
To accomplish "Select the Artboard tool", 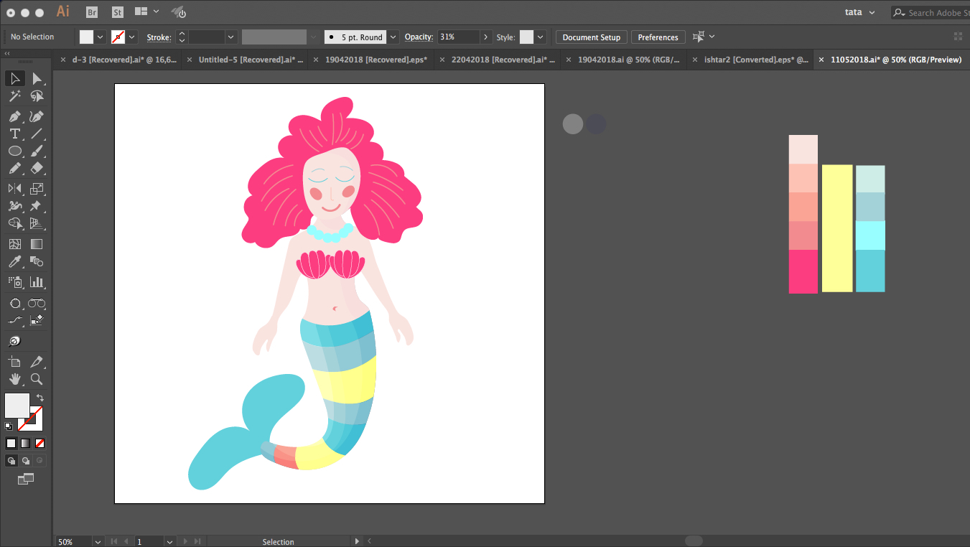I will click(x=15, y=362).
